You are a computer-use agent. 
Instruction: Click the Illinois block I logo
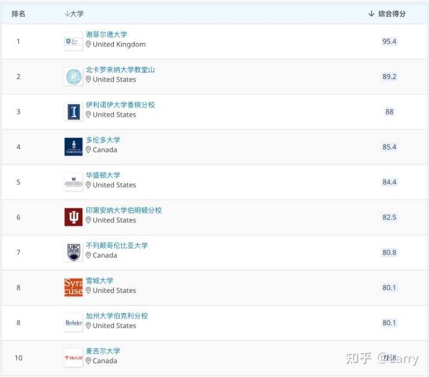pyautogui.click(x=73, y=112)
